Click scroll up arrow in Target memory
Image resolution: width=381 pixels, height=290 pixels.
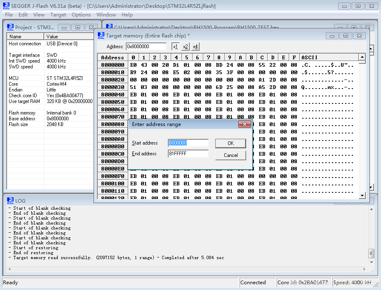point(362,57)
